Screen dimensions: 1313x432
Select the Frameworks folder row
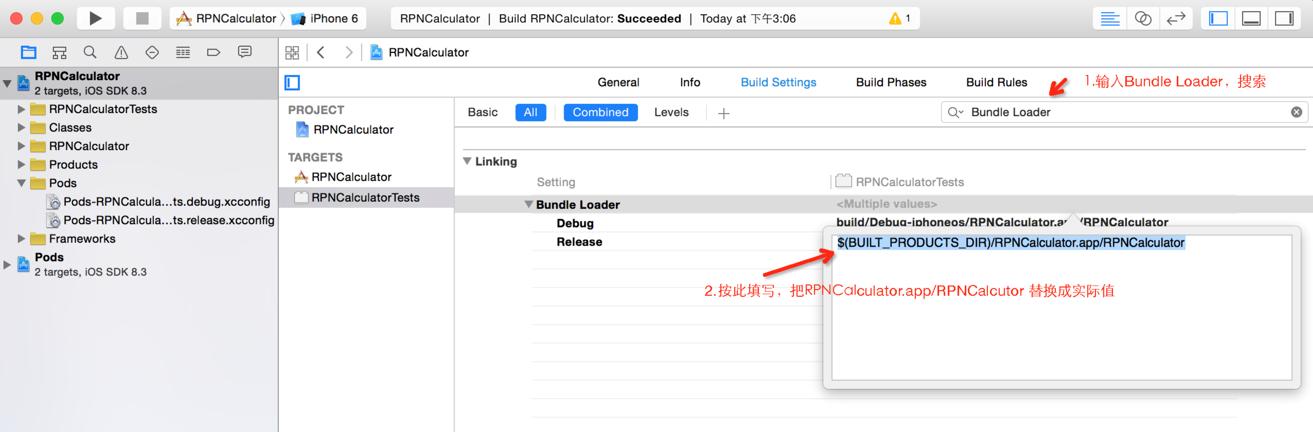click(139, 238)
